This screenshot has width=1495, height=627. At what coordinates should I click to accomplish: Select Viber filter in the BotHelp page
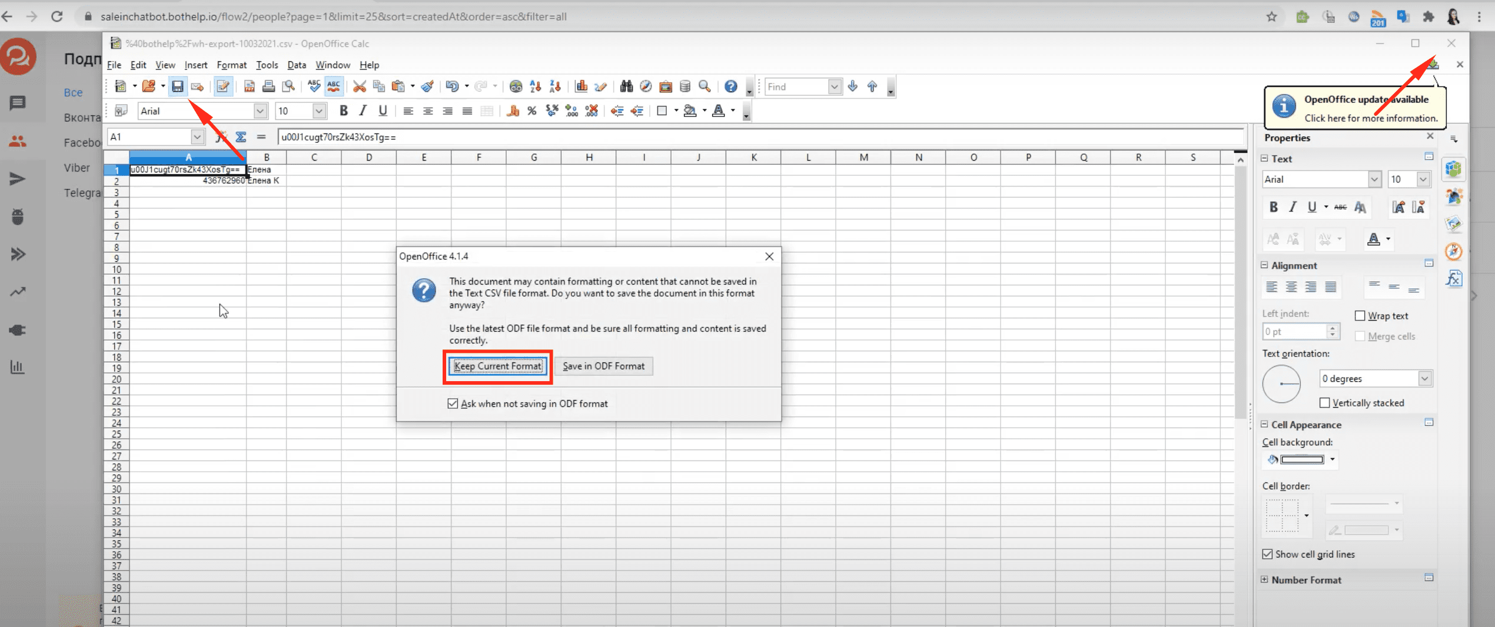coord(77,168)
